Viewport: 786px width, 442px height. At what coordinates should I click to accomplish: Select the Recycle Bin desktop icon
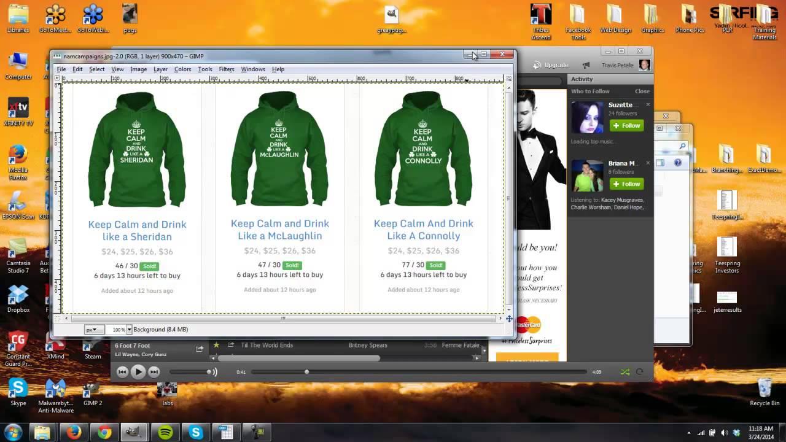765,392
